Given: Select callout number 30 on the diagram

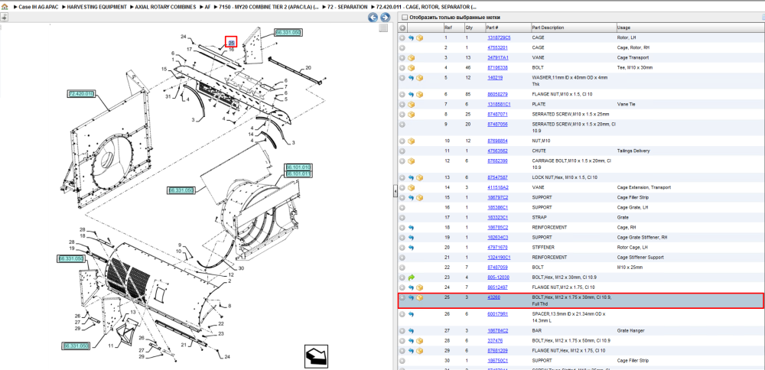Looking at the screenshot, I should [241, 268].
